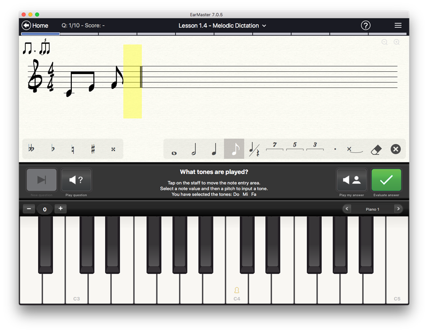Screen dimensions: 428x332
Task: Switch to previous instrument before Piano 1
Action: (x=347, y=209)
